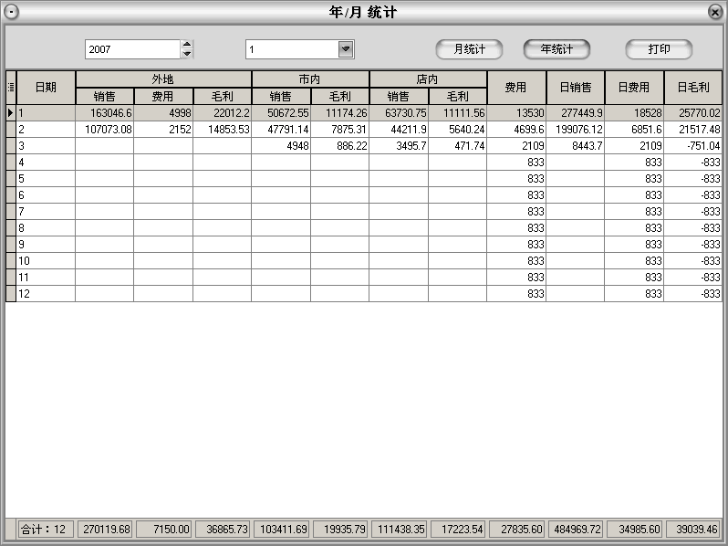Click the grid options icon in header corner
The height and width of the screenshot is (546, 728).
tap(11, 88)
